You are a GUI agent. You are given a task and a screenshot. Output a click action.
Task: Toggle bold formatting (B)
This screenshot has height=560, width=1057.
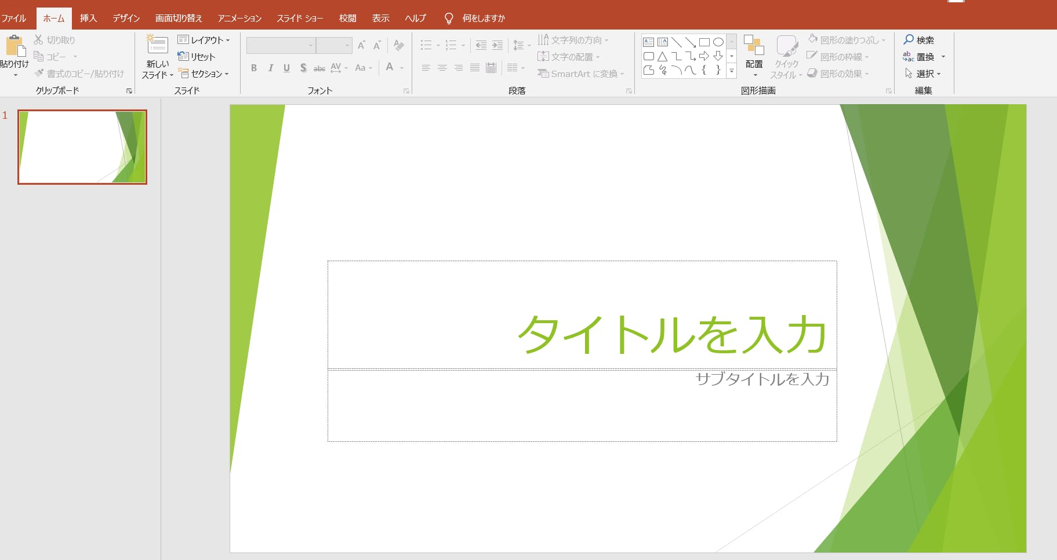click(x=253, y=68)
